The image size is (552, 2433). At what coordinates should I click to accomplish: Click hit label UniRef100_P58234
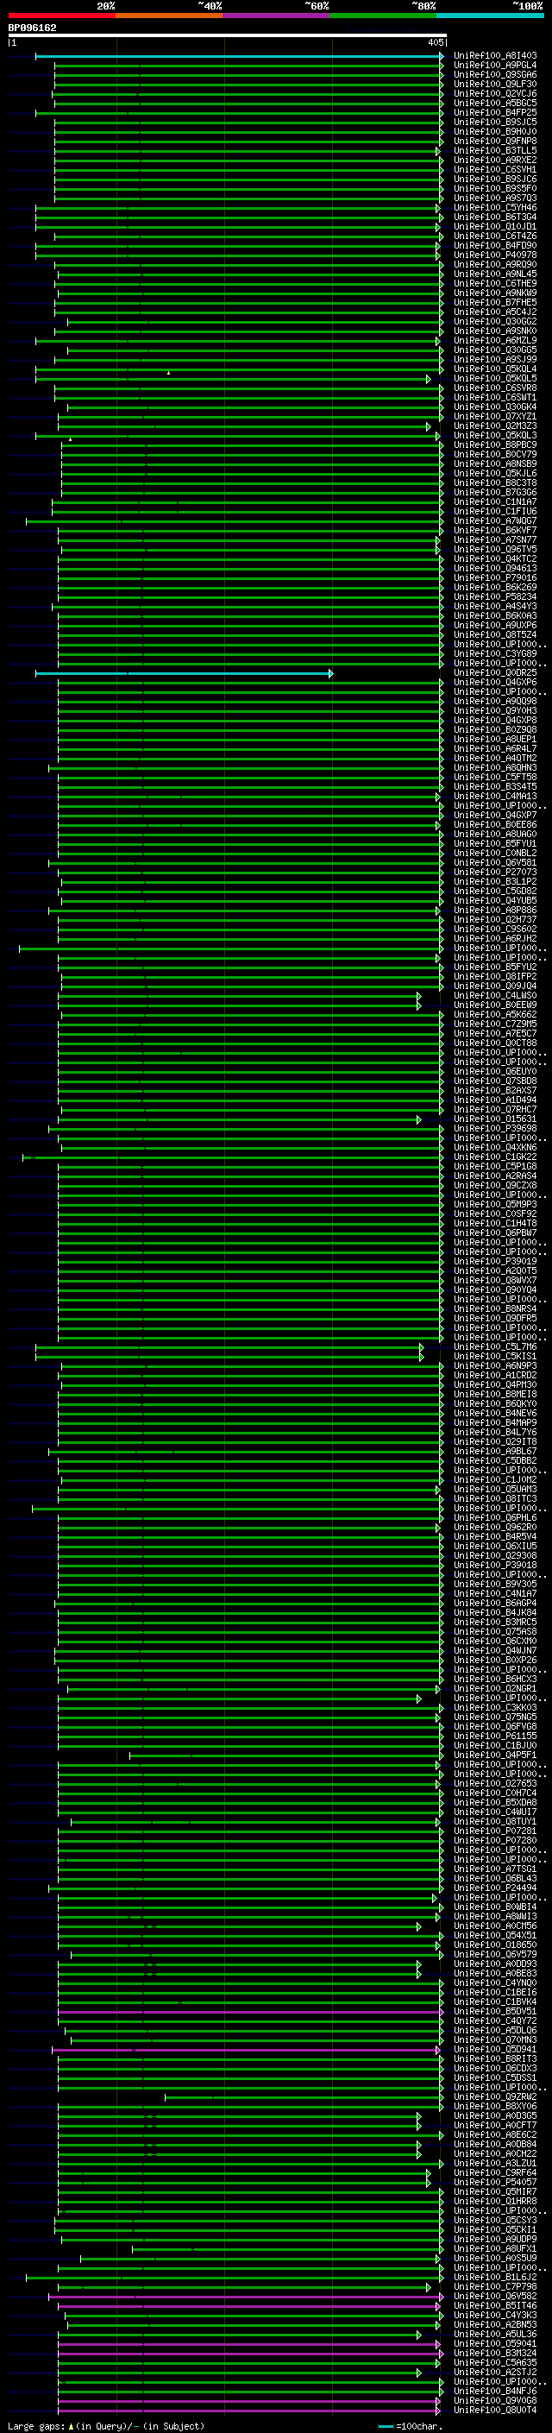tap(495, 597)
